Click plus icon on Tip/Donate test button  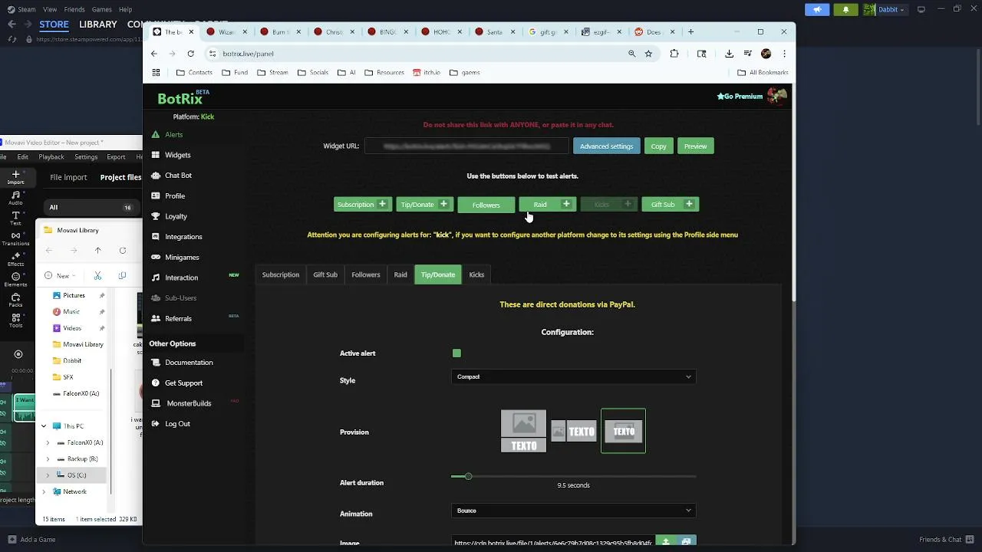[x=443, y=204]
